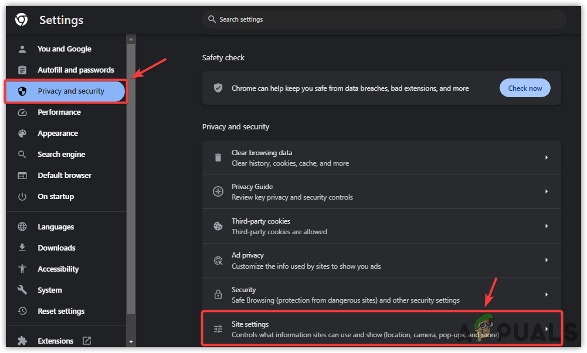Image resolution: width=587 pixels, height=353 pixels.
Task: Click the Appearance palette icon
Action: (x=22, y=133)
